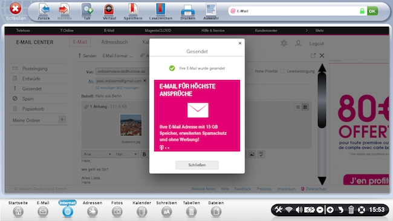Click the Nächste forward arrow icon
Screen dimensions: 393x221
[x=65, y=9]
